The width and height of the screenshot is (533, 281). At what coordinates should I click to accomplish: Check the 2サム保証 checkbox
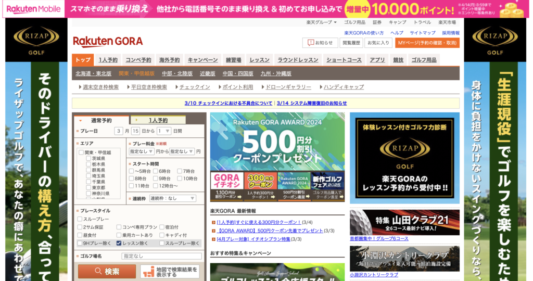click(80, 227)
